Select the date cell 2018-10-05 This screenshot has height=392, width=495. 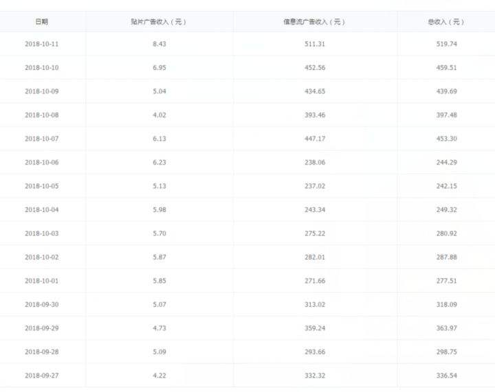42,186
